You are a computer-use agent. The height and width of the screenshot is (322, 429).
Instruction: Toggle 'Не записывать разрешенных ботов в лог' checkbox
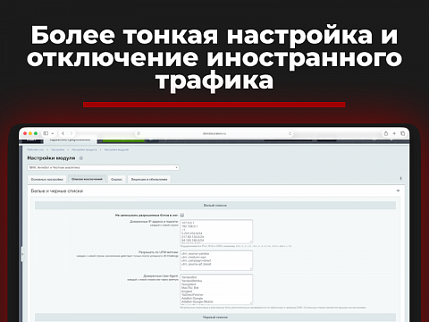point(182,215)
